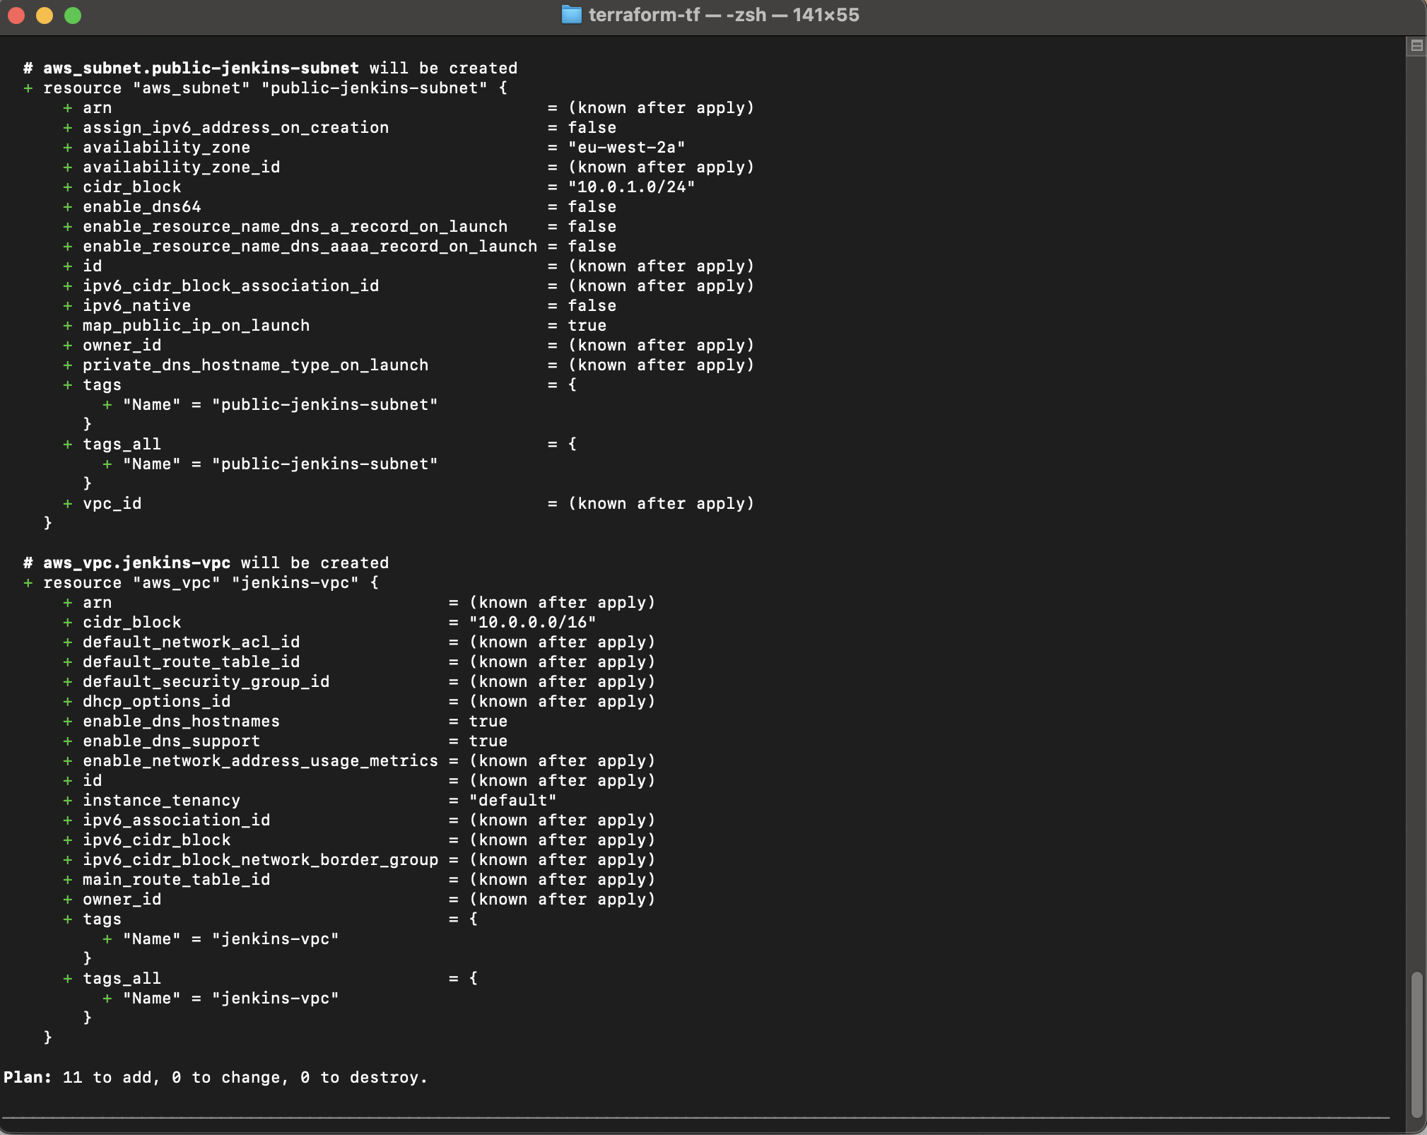This screenshot has height=1135, width=1427.
Task: Click the tag Name value jenkins-vpc
Action: point(274,939)
